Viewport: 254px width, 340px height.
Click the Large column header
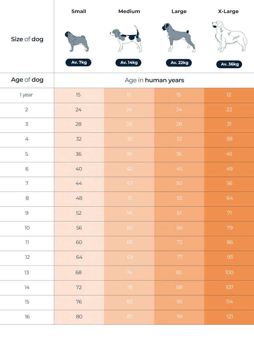[179, 12]
